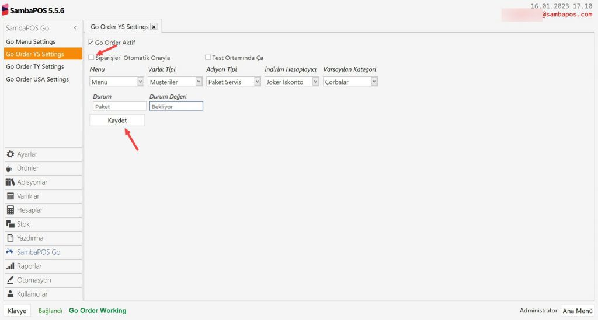Viewport: 598px width, 320px height.
Task: Open the Varsayılan Kategori dropdown
Action: [374, 82]
